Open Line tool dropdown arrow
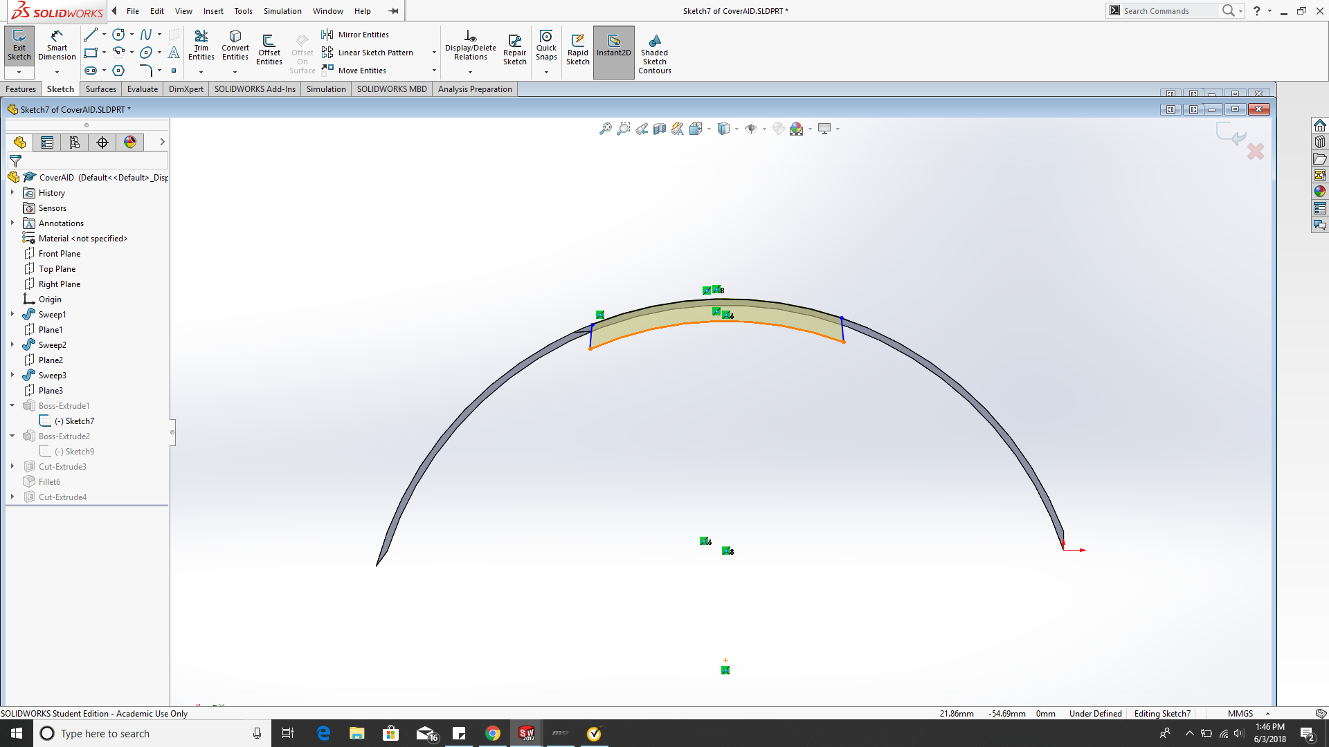The height and width of the screenshot is (747, 1329). click(104, 35)
